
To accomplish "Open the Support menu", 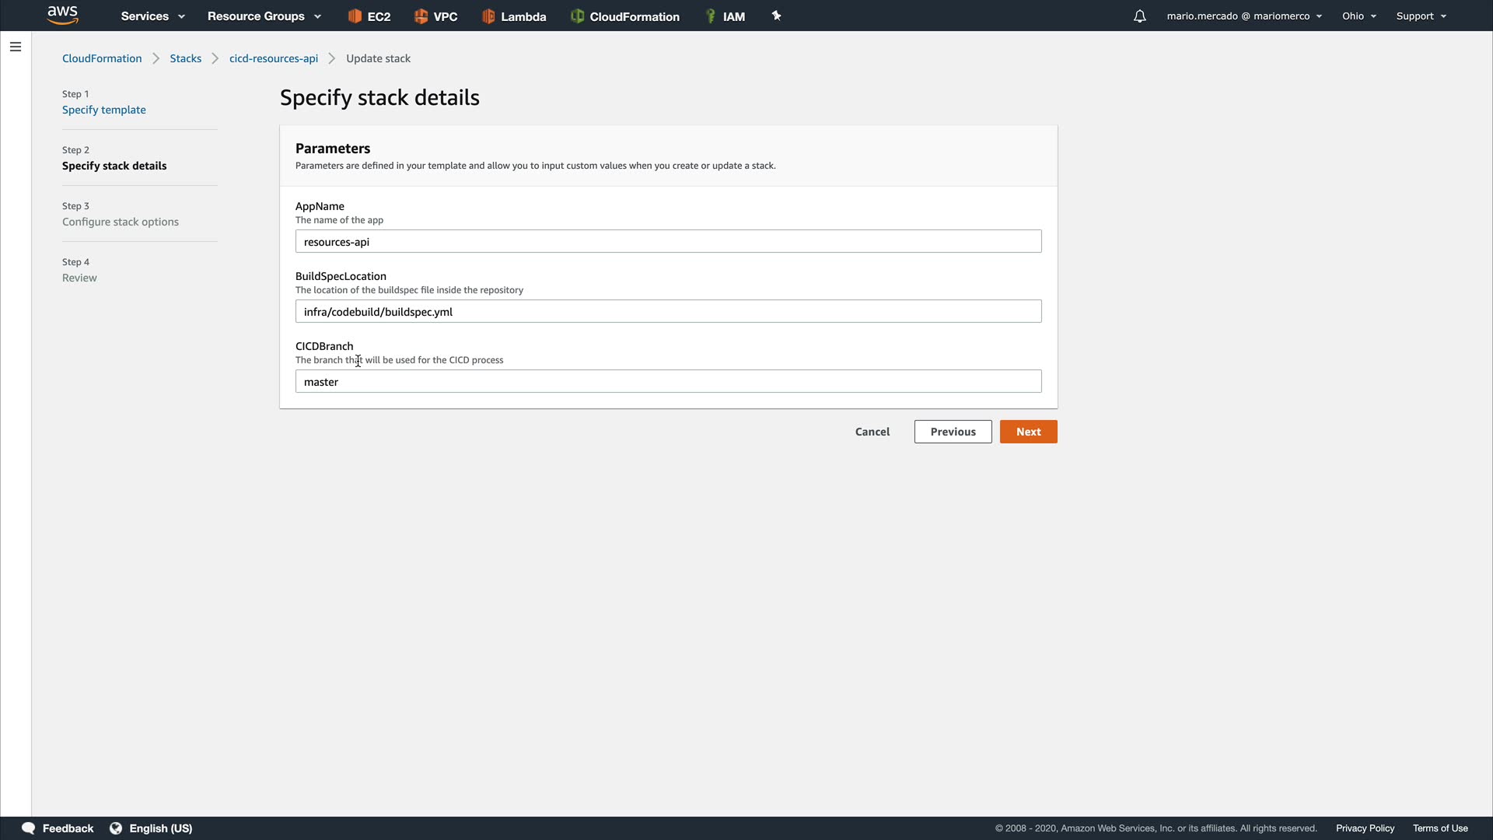I will (x=1421, y=16).
